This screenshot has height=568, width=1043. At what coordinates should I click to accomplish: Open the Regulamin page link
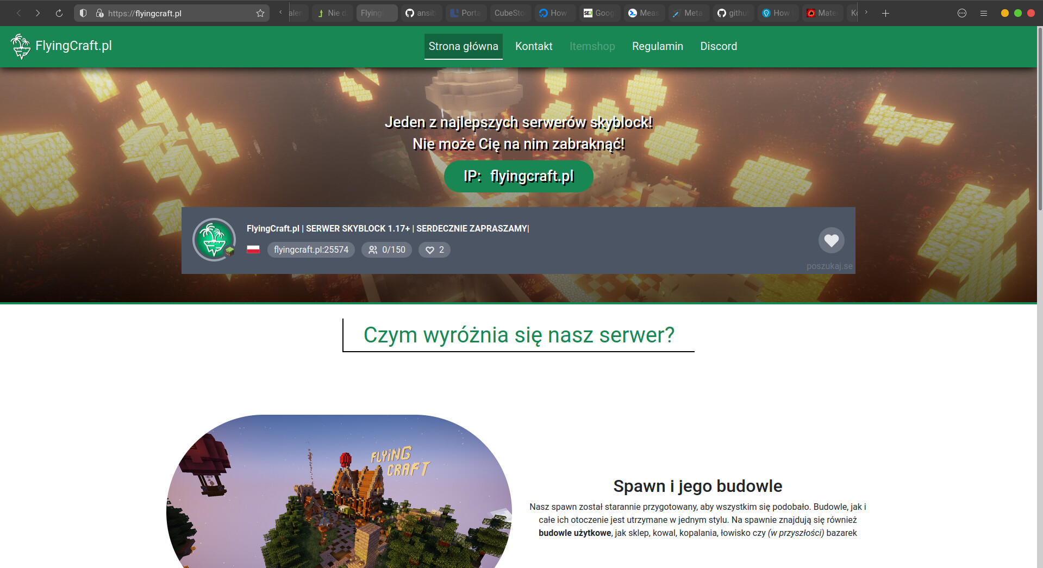coord(657,46)
